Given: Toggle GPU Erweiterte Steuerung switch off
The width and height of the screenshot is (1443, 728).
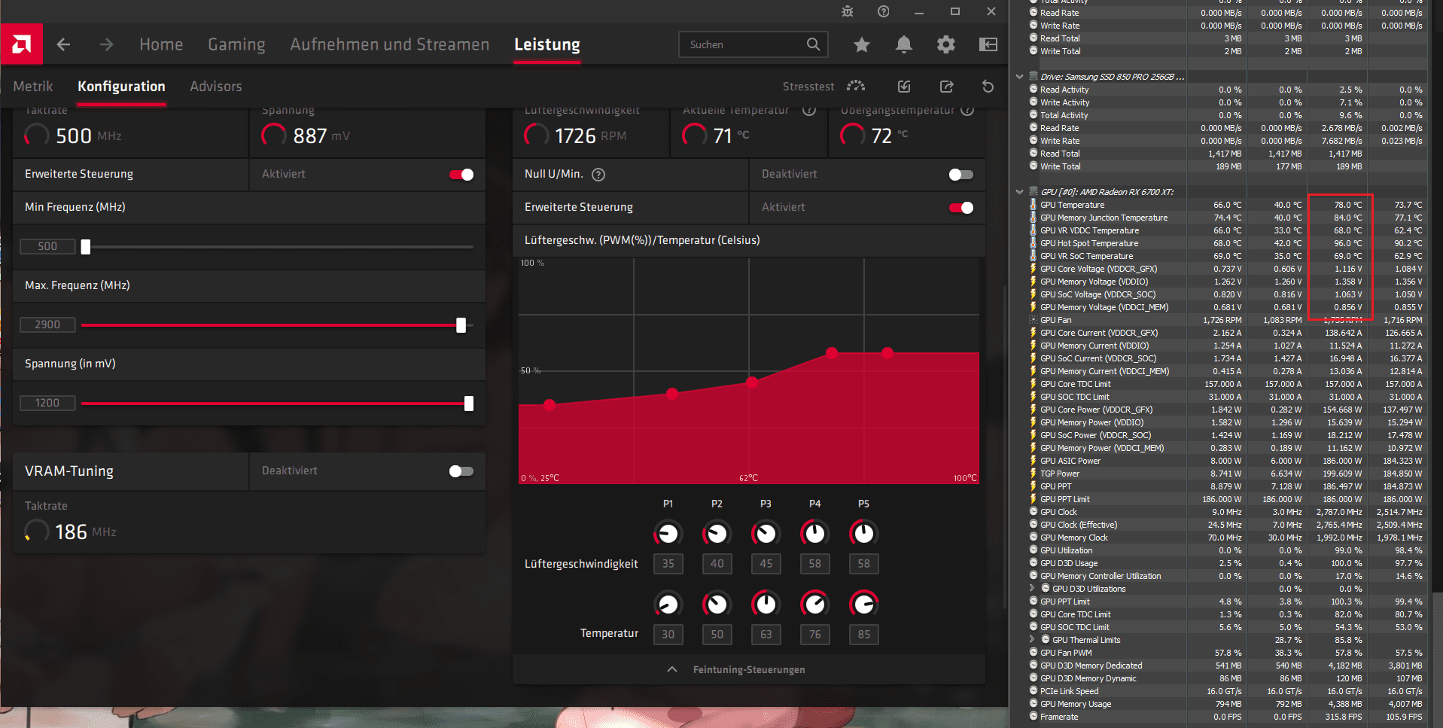Looking at the screenshot, I should (461, 175).
